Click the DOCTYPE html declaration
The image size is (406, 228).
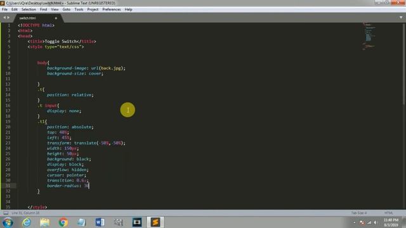pyautogui.click(x=36, y=25)
